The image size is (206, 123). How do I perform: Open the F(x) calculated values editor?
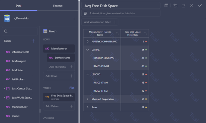click(72, 88)
